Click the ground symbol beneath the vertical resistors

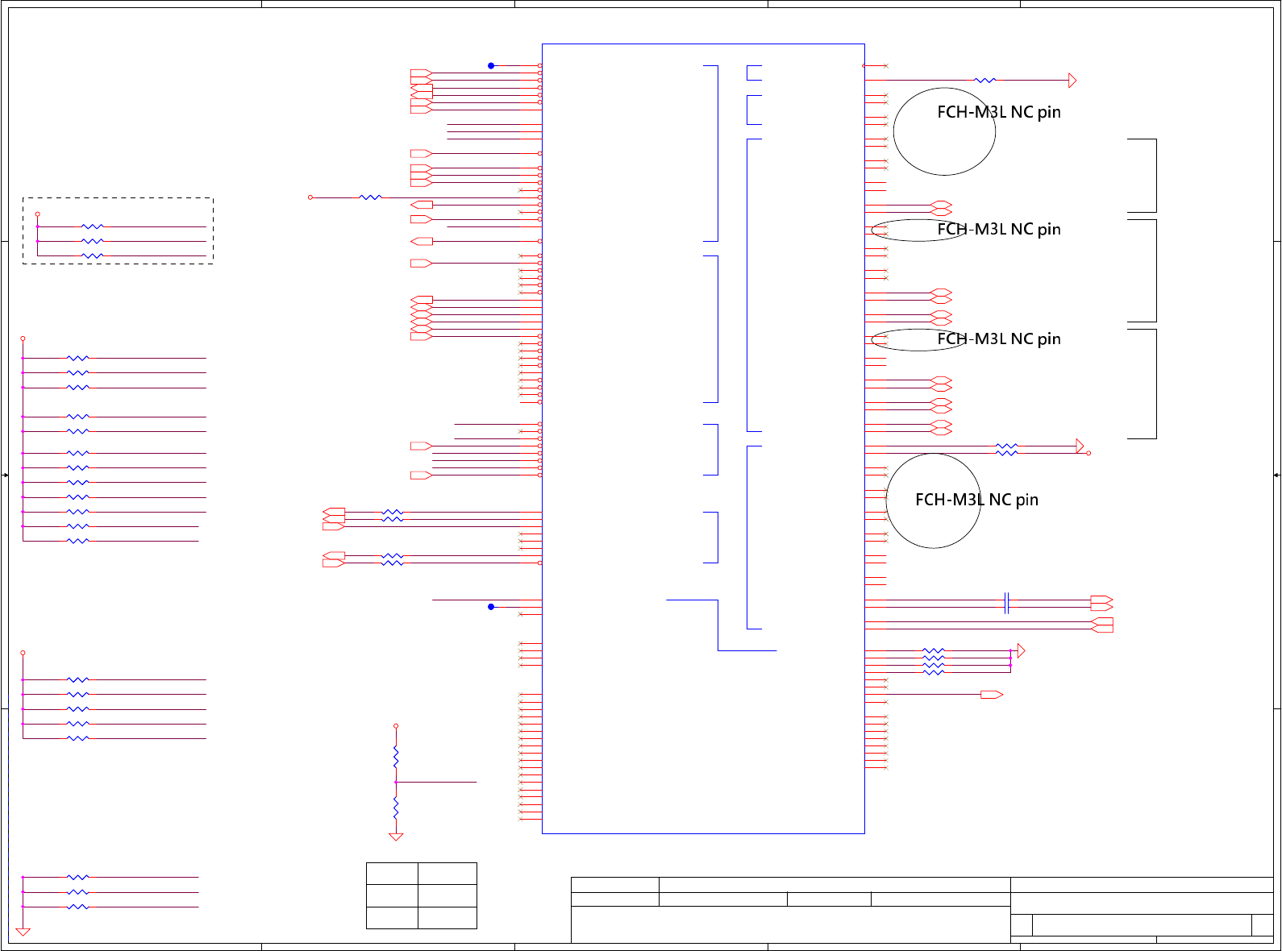(396, 837)
